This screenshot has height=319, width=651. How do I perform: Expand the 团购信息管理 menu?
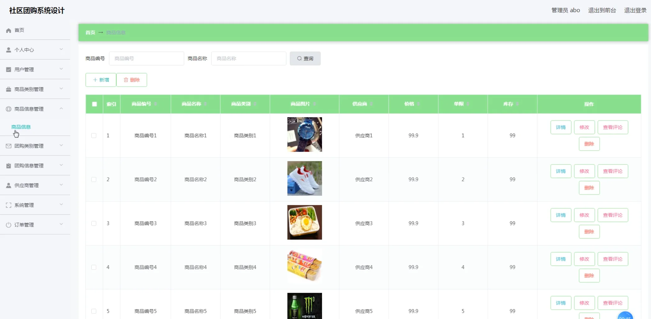point(61,165)
